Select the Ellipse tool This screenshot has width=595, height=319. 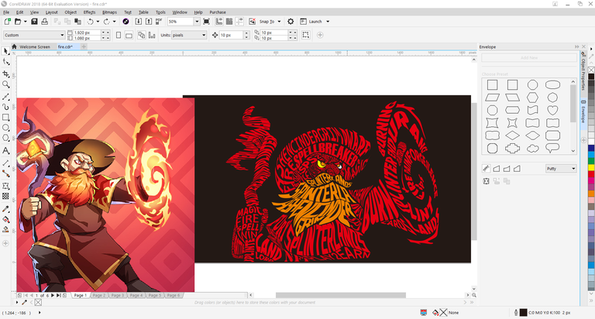(5, 128)
